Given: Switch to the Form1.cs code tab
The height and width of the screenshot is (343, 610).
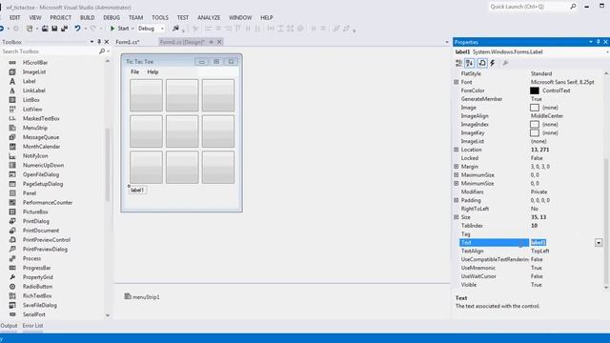Looking at the screenshot, I should coord(128,42).
